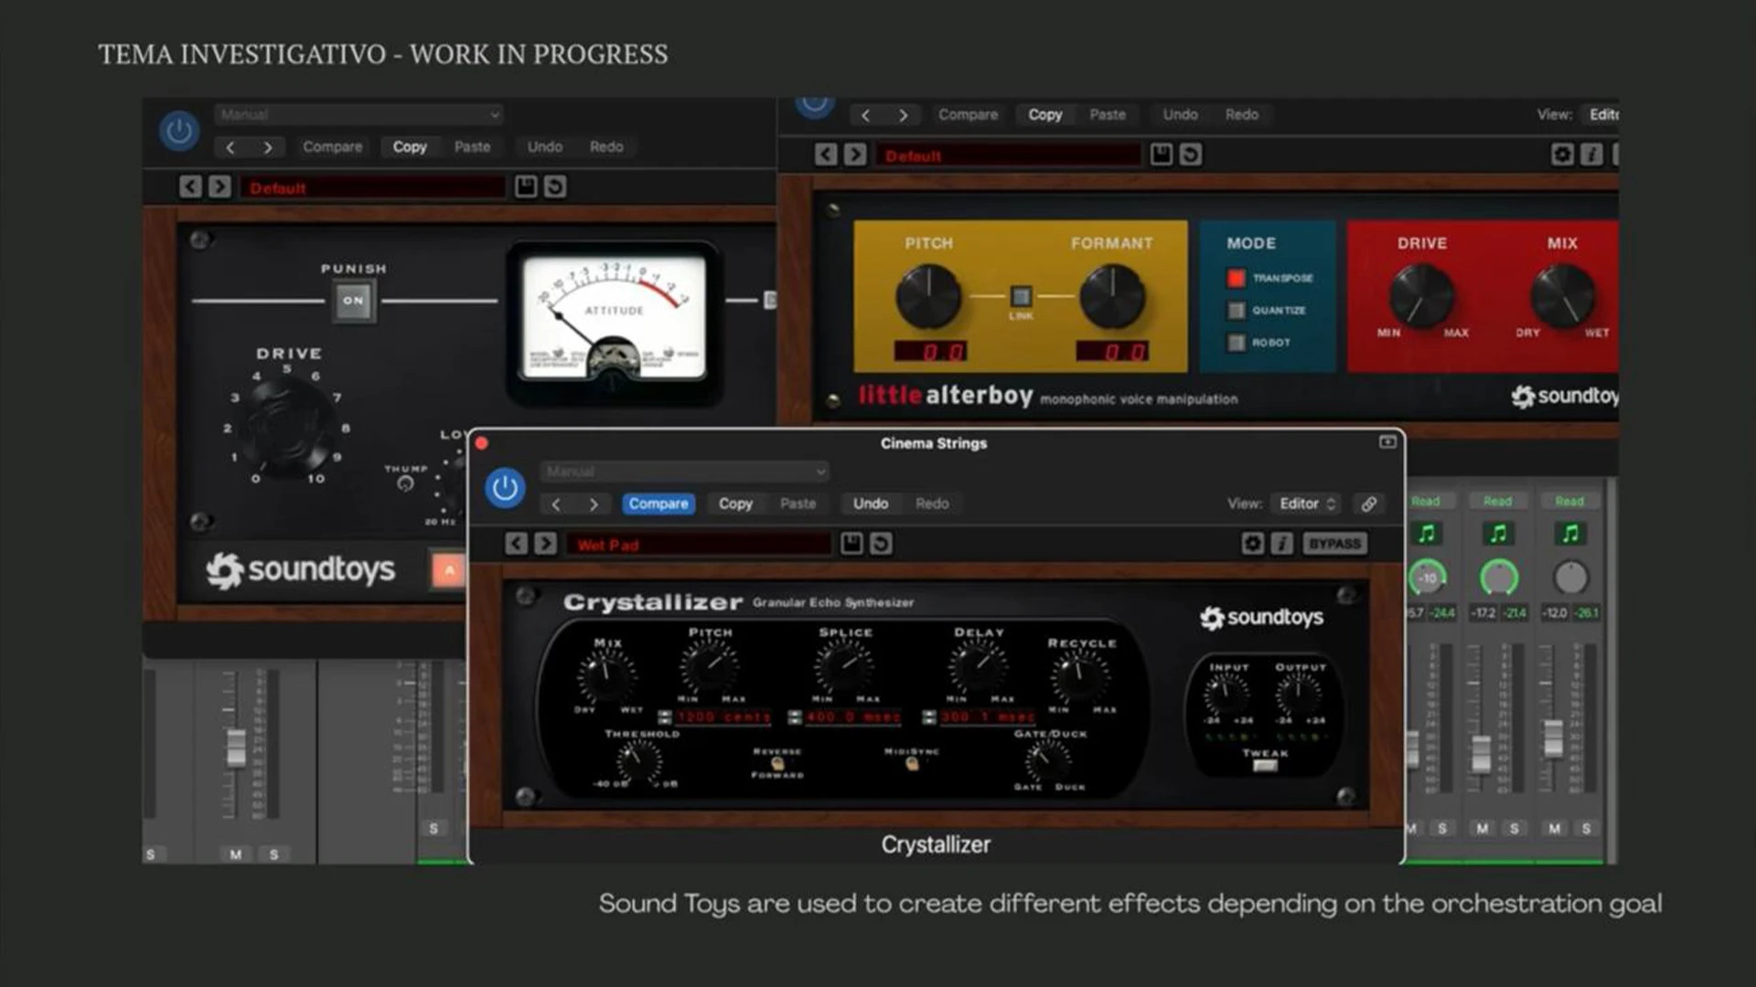Open the Wet Pad preset menu

(699, 545)
